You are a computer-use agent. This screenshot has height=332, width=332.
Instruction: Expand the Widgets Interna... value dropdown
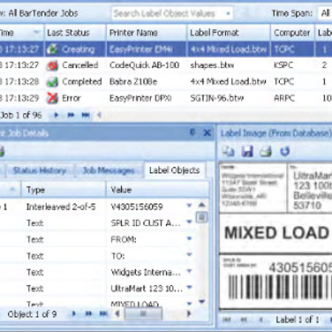189,271
